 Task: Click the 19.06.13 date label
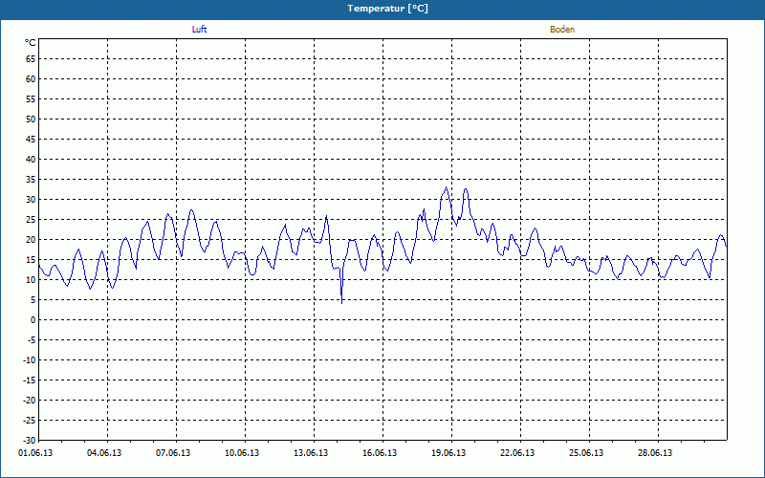pos(448,453)
